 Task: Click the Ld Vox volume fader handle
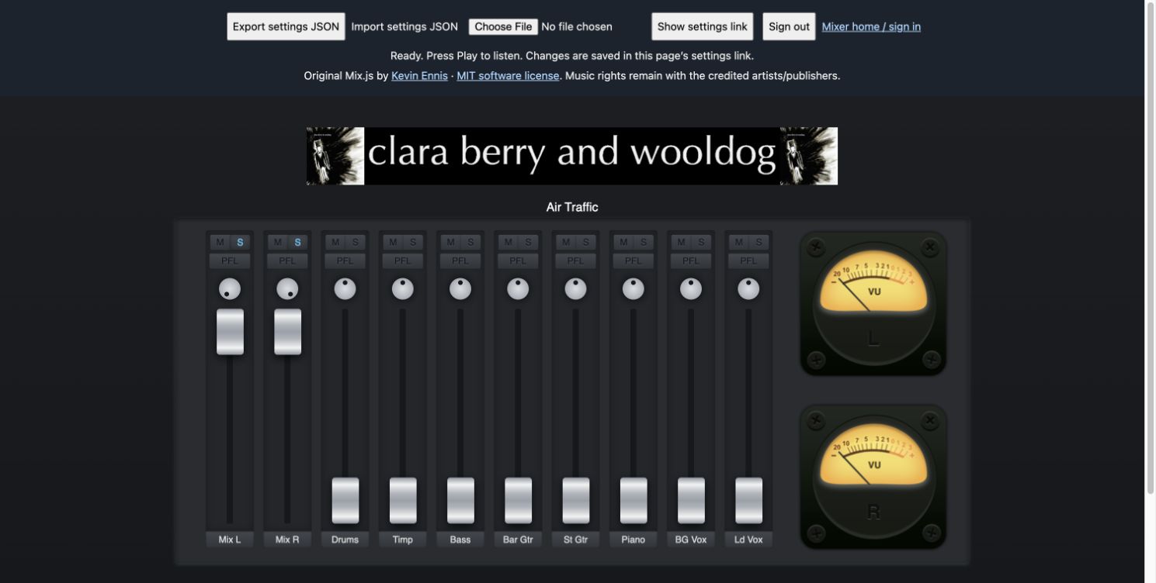pos(749,501)
